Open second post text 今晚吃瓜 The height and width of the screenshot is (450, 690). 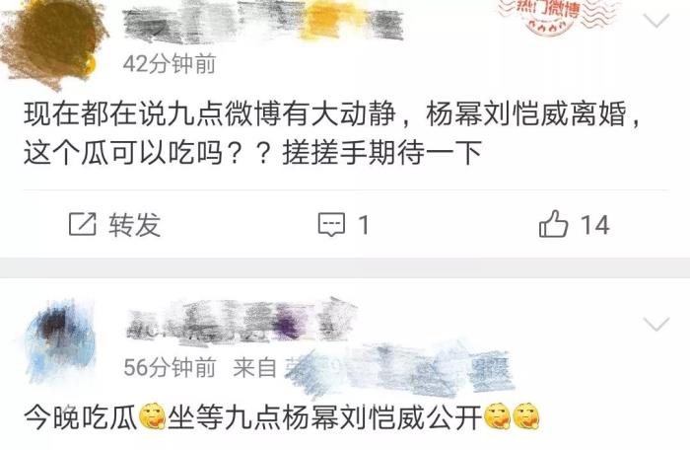[282, 417]
